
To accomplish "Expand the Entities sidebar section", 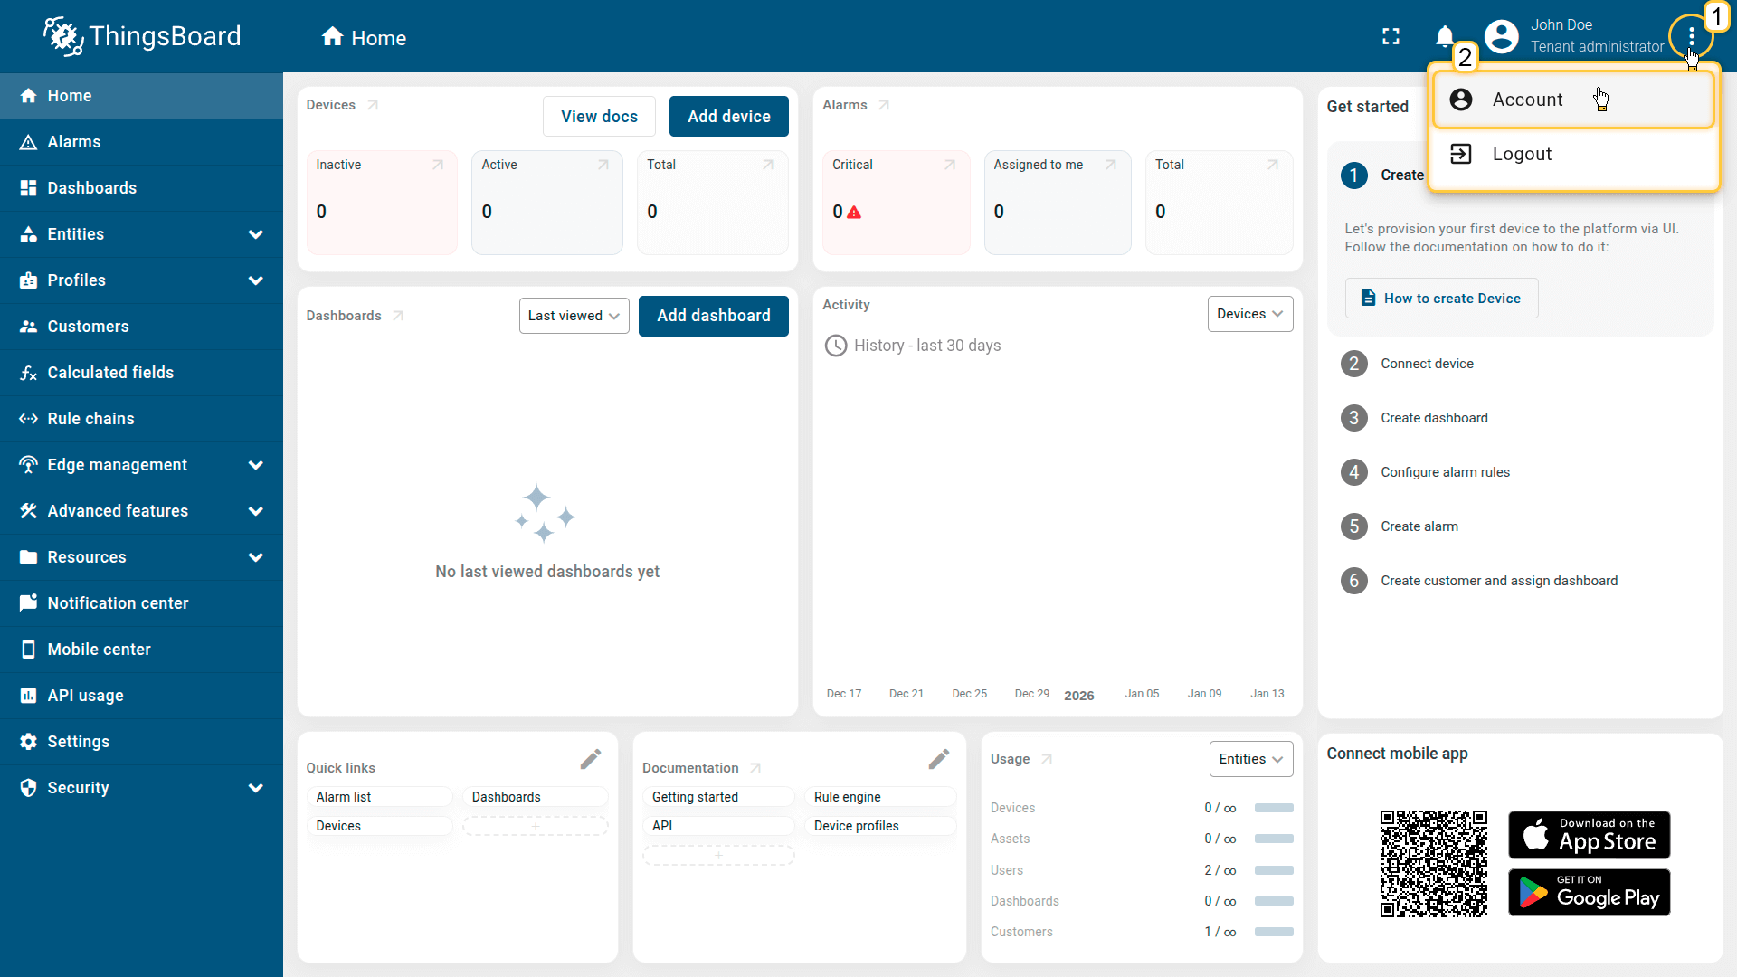I will [x=255, y=234].
